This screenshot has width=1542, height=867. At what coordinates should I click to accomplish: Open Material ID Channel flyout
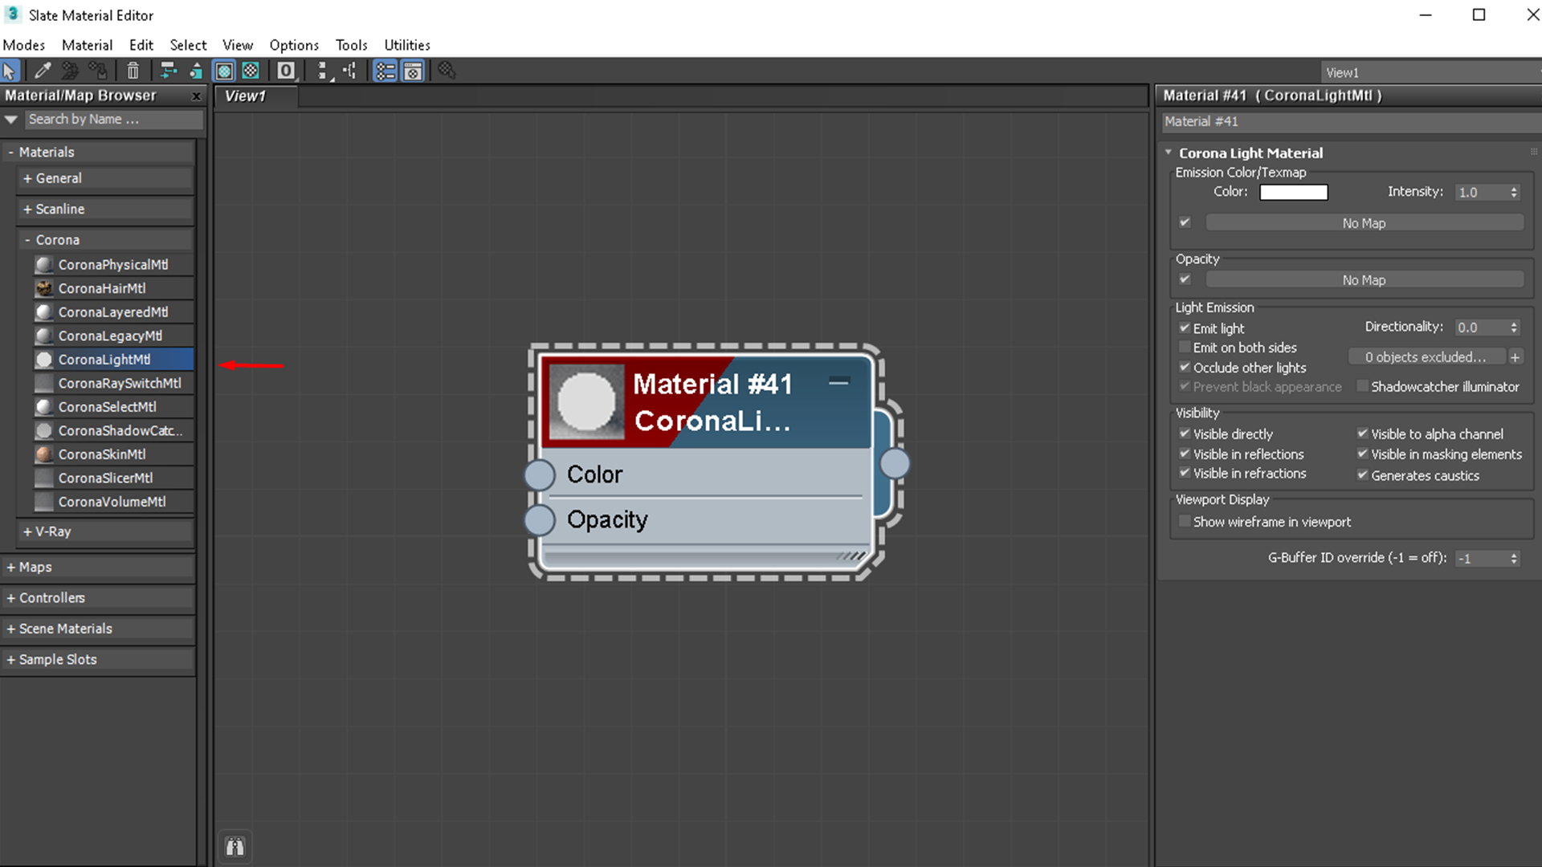coord(286,71)
